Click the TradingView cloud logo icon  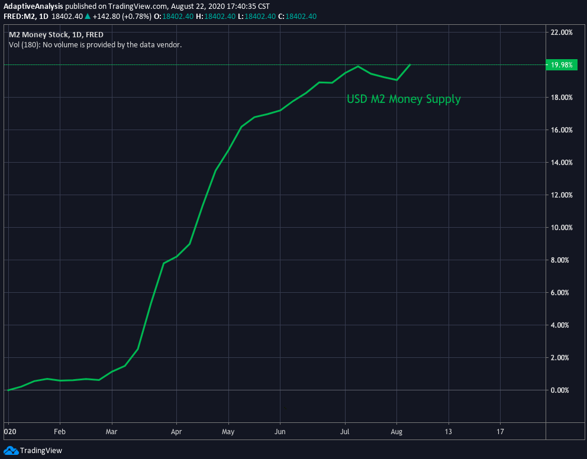pos(11,450)
